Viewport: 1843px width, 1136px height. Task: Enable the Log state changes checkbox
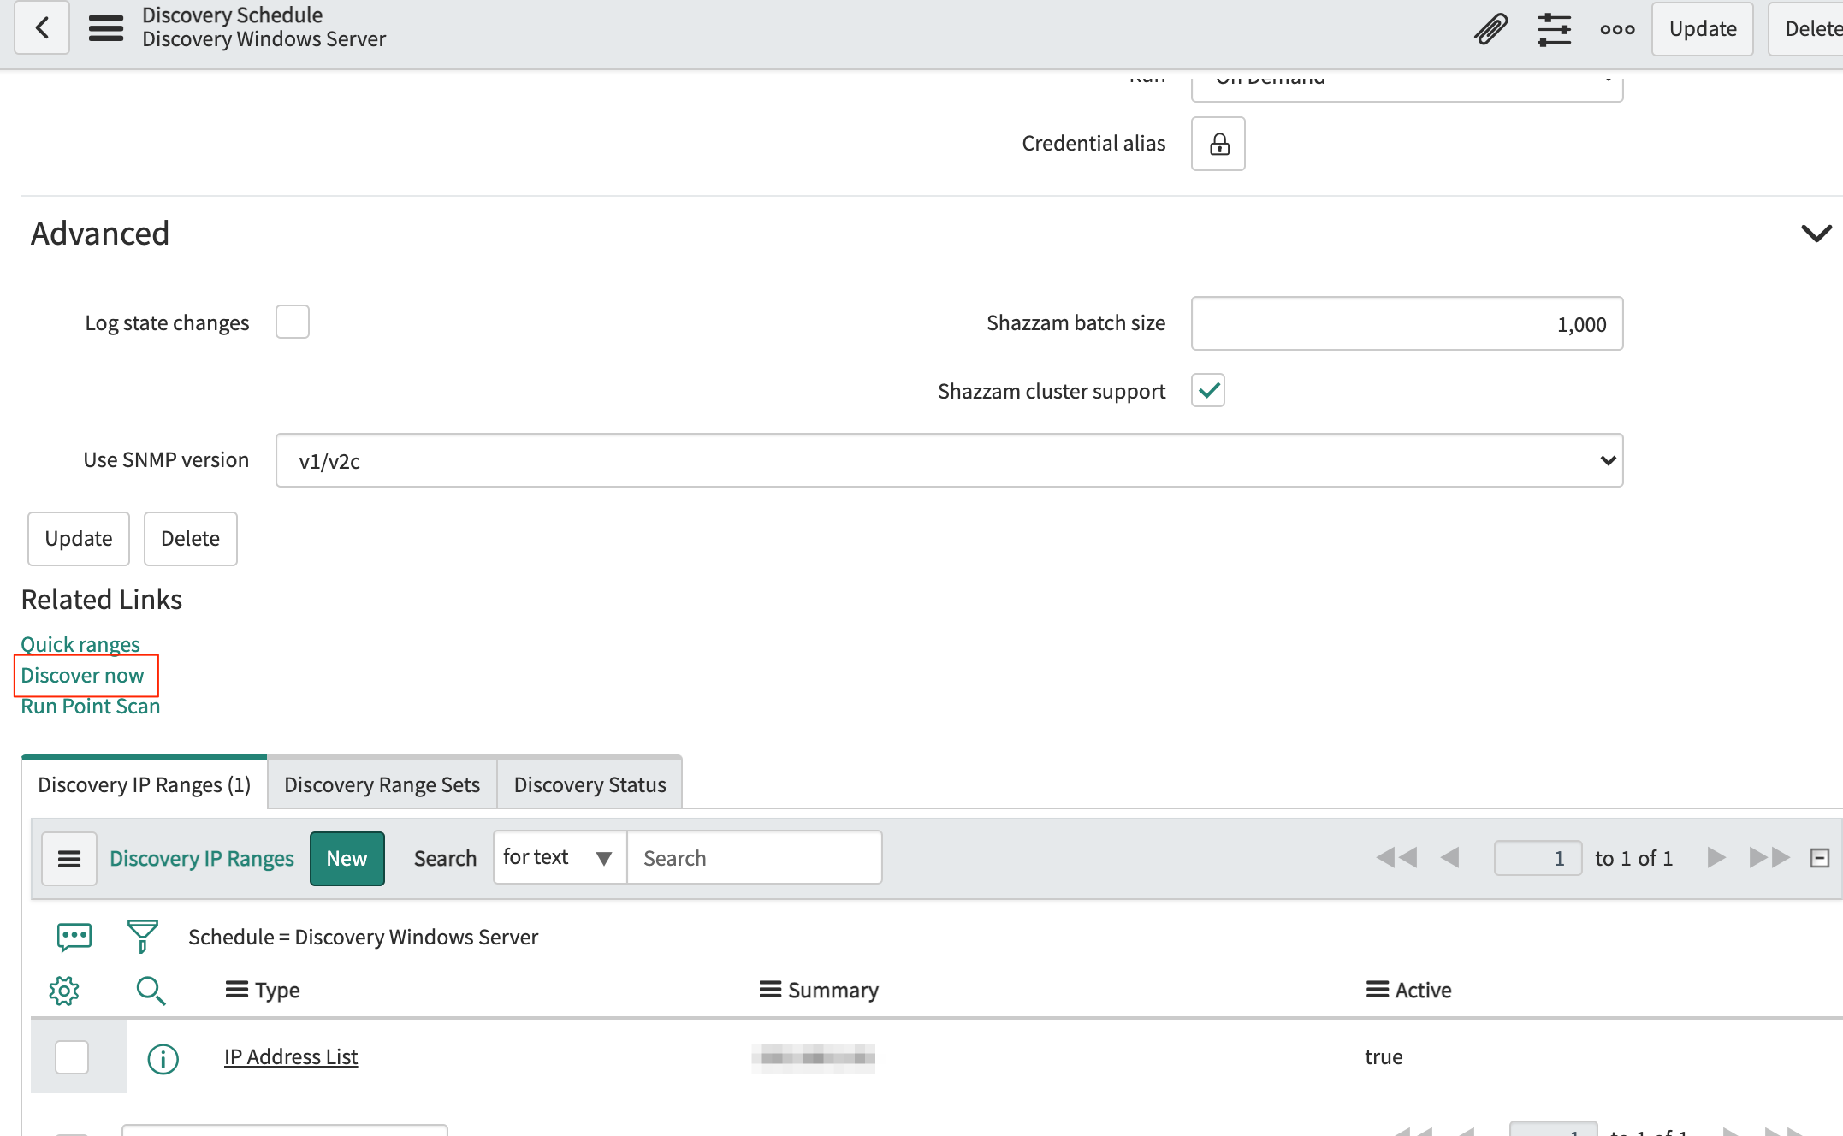click(292, 322)
